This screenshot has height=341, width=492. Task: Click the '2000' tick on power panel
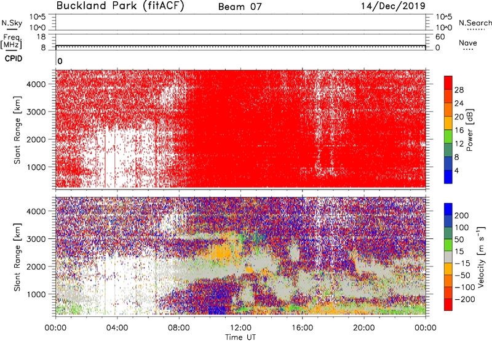(x=36, y=139)
